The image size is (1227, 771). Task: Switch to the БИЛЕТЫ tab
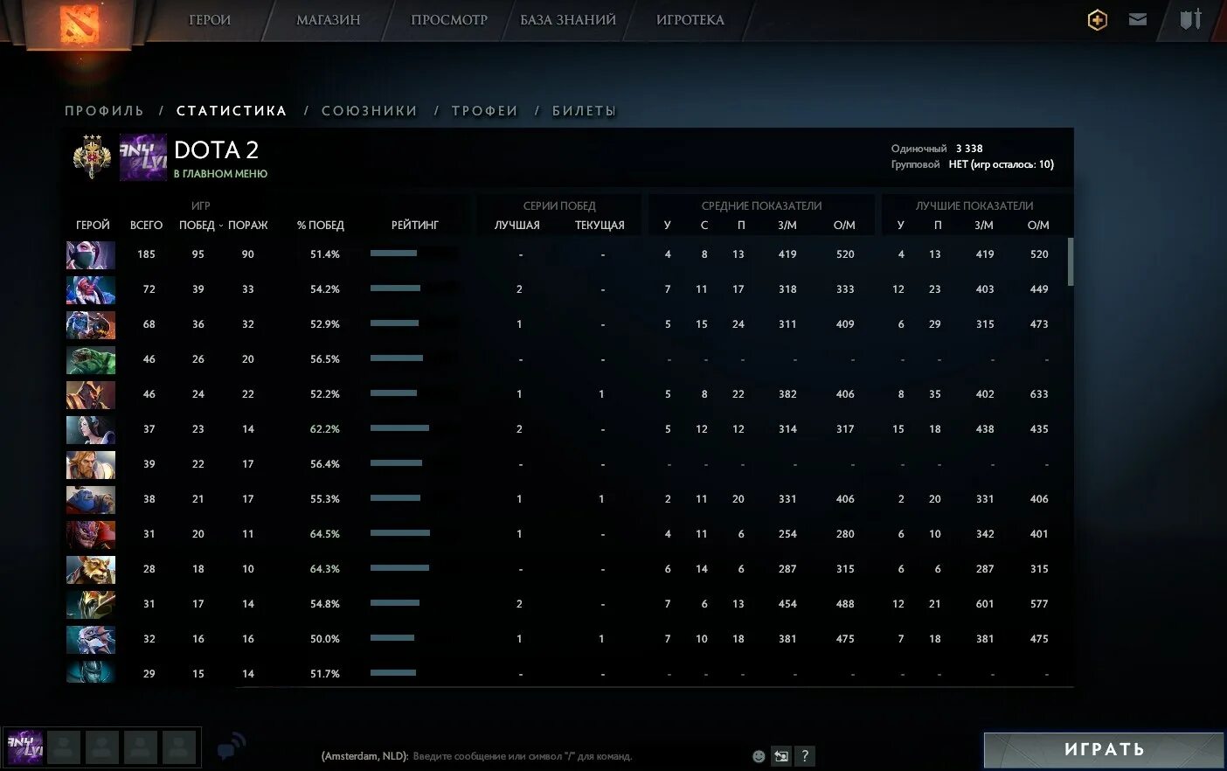click(585, 111)
